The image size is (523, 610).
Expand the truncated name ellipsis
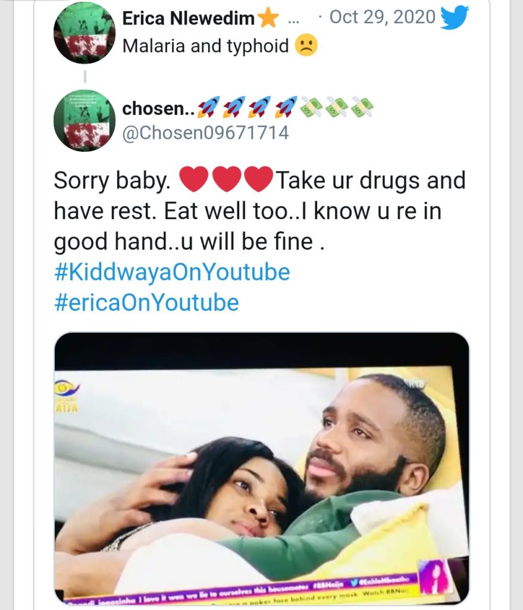click(293, 19)
